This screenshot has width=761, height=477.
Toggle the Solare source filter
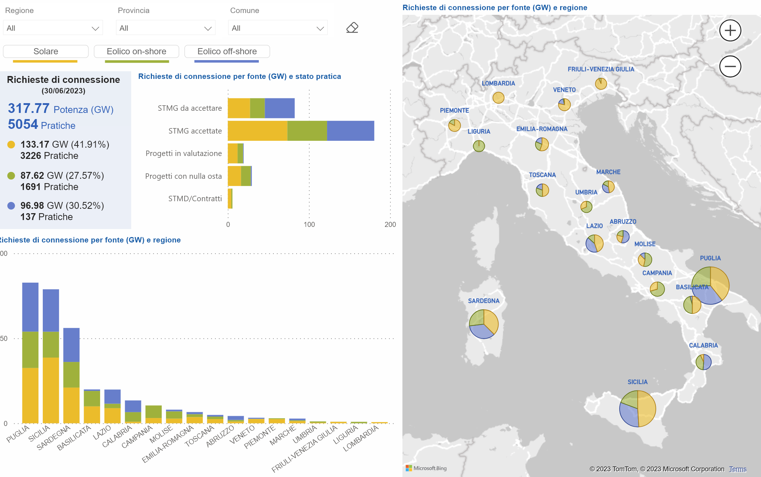[x=46, y=51]
